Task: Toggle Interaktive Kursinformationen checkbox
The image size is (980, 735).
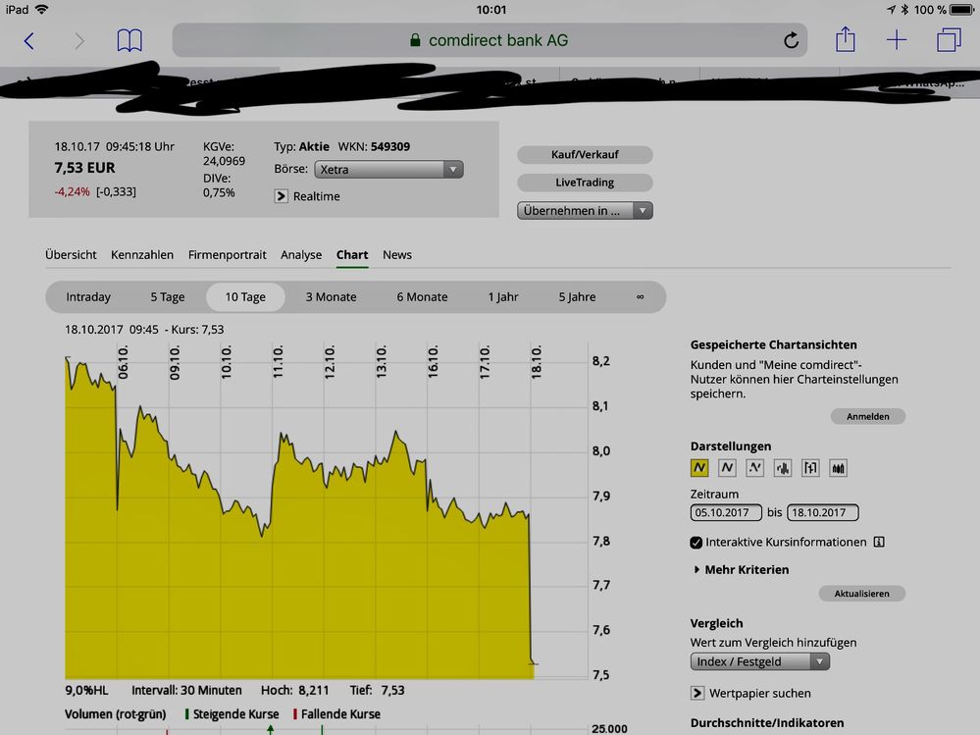Action: tap(696, 543)
